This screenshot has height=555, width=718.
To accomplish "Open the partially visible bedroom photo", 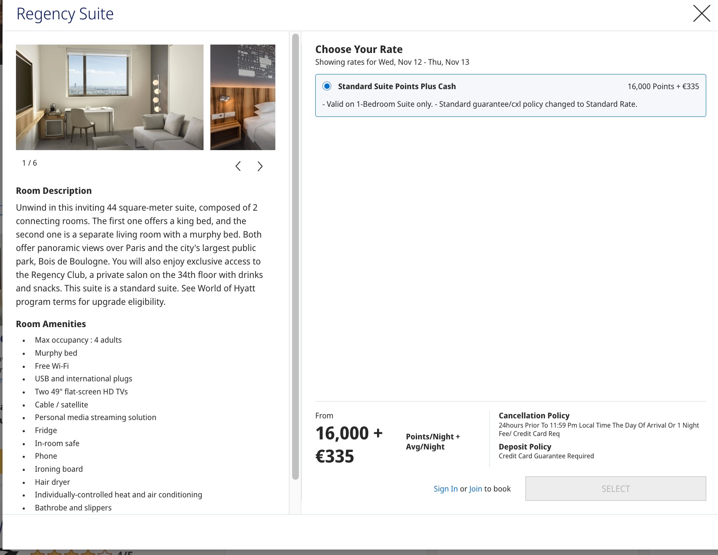I will [243, 97].
